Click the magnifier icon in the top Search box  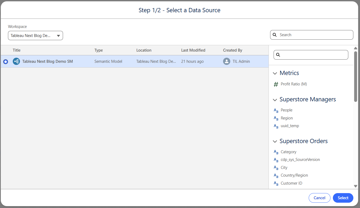275,35
